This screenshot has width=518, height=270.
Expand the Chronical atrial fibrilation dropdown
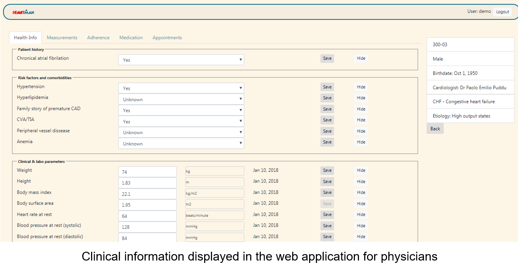181,60
